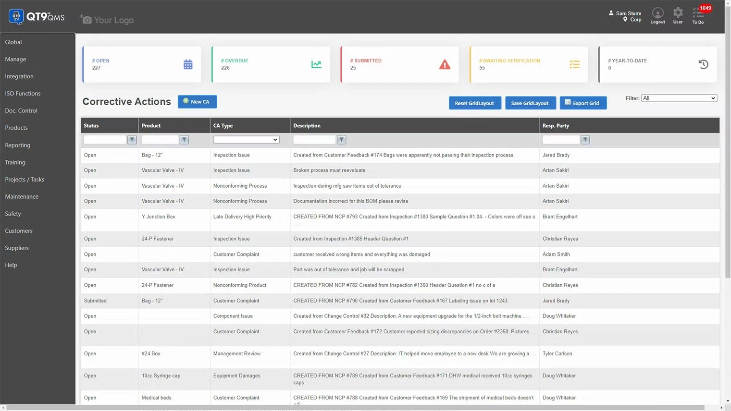Click the Product filter text field
This screenshot has width=731, height=411.
[x=160, y=140]
